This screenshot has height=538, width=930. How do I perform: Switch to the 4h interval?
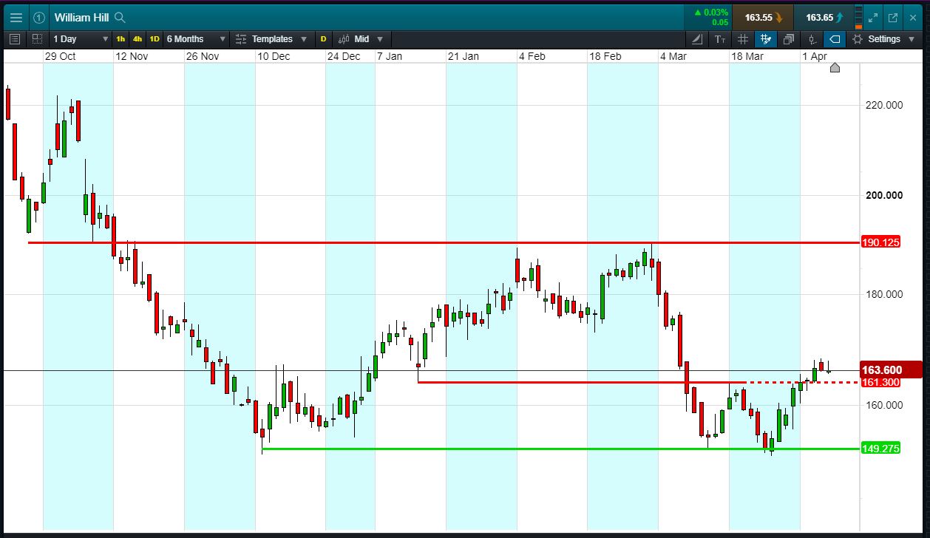(138, 39)
